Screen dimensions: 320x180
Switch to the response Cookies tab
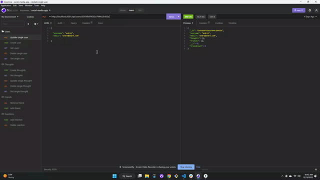(x=219, y=23)
